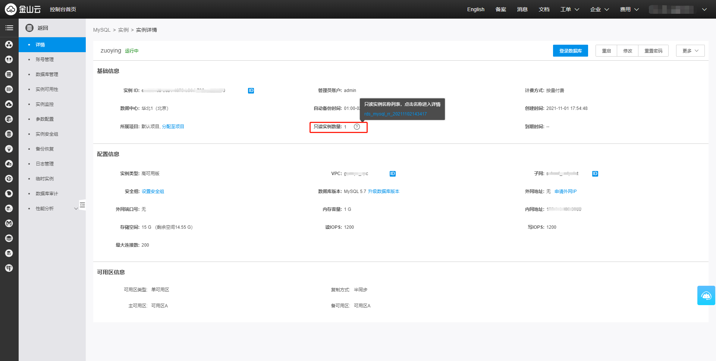This screenshot has height=361, width=716.
Task: Click the ID icon next to subnet
Action: click(595, 174)
